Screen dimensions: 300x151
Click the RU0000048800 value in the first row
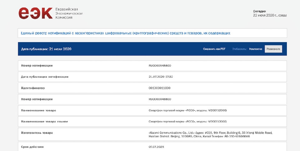160,66
